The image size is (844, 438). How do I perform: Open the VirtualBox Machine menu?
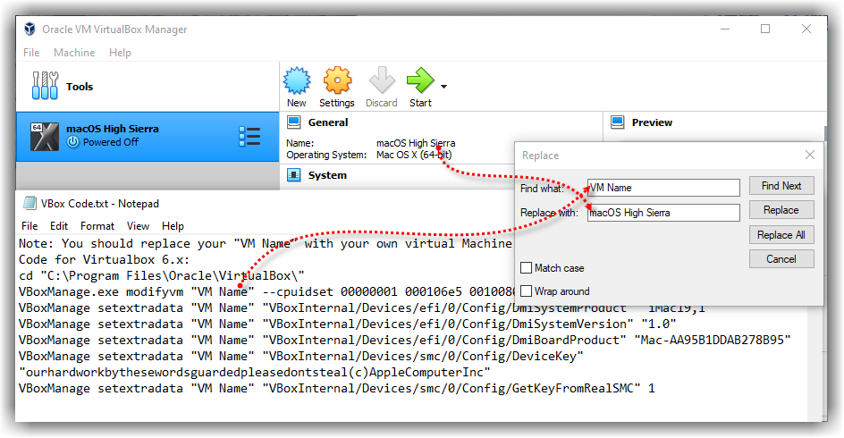pos(74,52)
